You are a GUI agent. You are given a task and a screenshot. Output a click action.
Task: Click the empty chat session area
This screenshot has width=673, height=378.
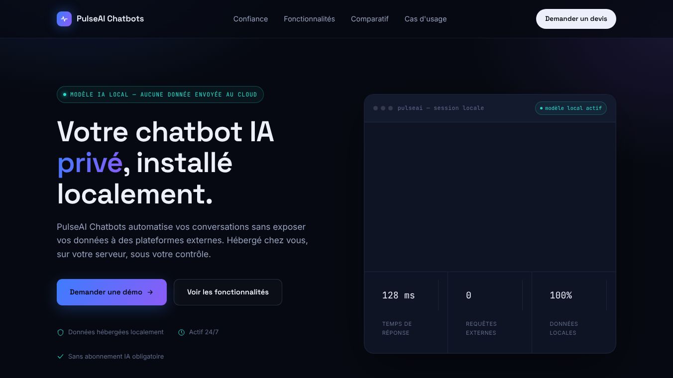click(490, 197)
